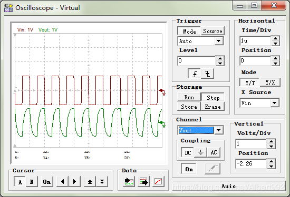Click Erase button
The height and width of the screenshot is (197, 290).
[x=212, y=107]
